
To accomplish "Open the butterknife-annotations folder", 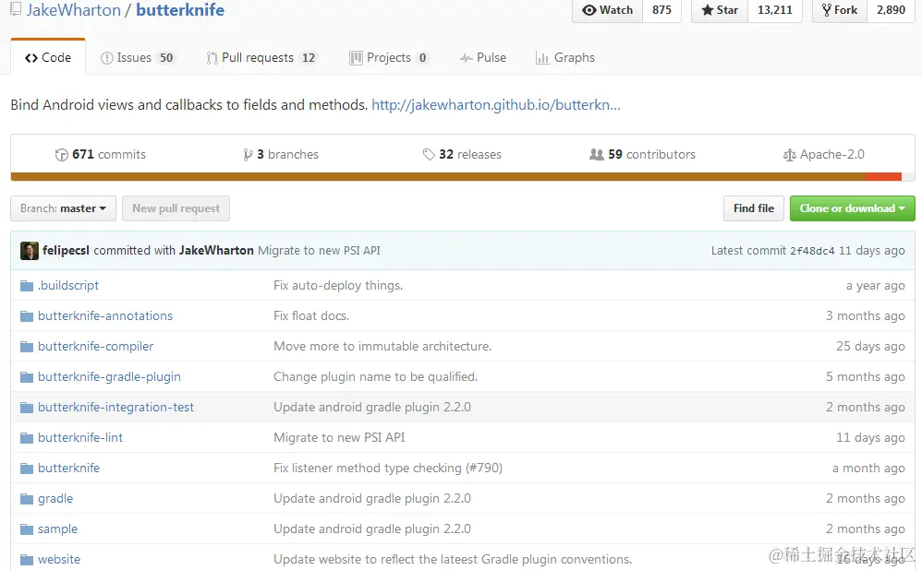I will pos(105,316).
